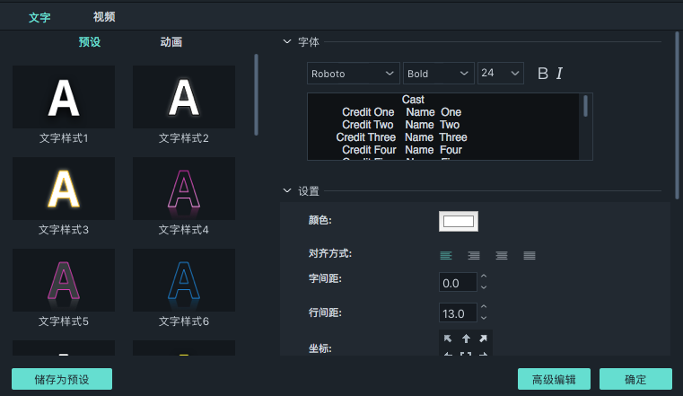Open the Bold font weight dropdown
This screenshot has width=683, height=396.
[x=438, y=74]
